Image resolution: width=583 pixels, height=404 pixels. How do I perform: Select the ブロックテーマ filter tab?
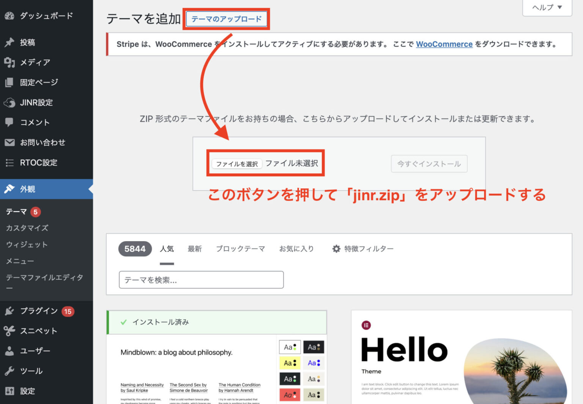240,249
